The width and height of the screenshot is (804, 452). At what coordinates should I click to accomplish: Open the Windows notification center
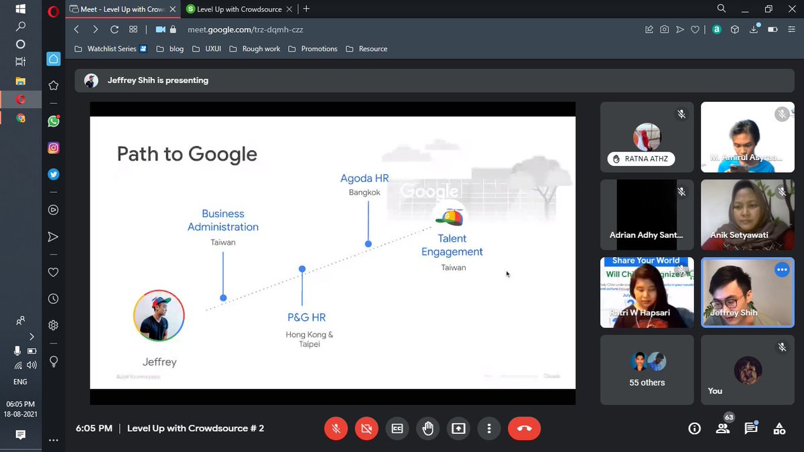point(20,435)
